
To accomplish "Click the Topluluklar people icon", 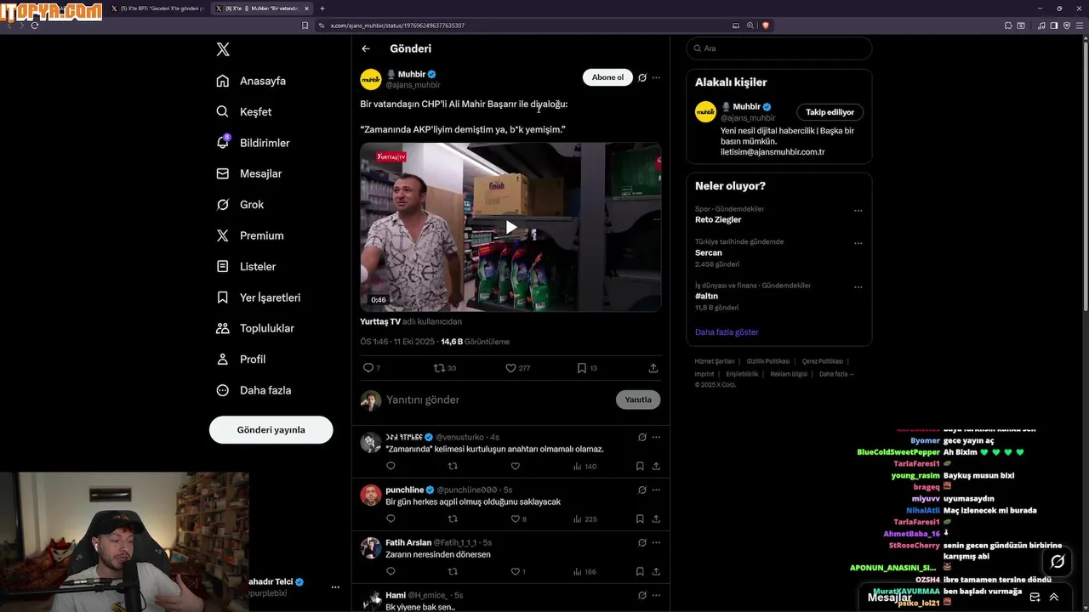I will 223,328.
